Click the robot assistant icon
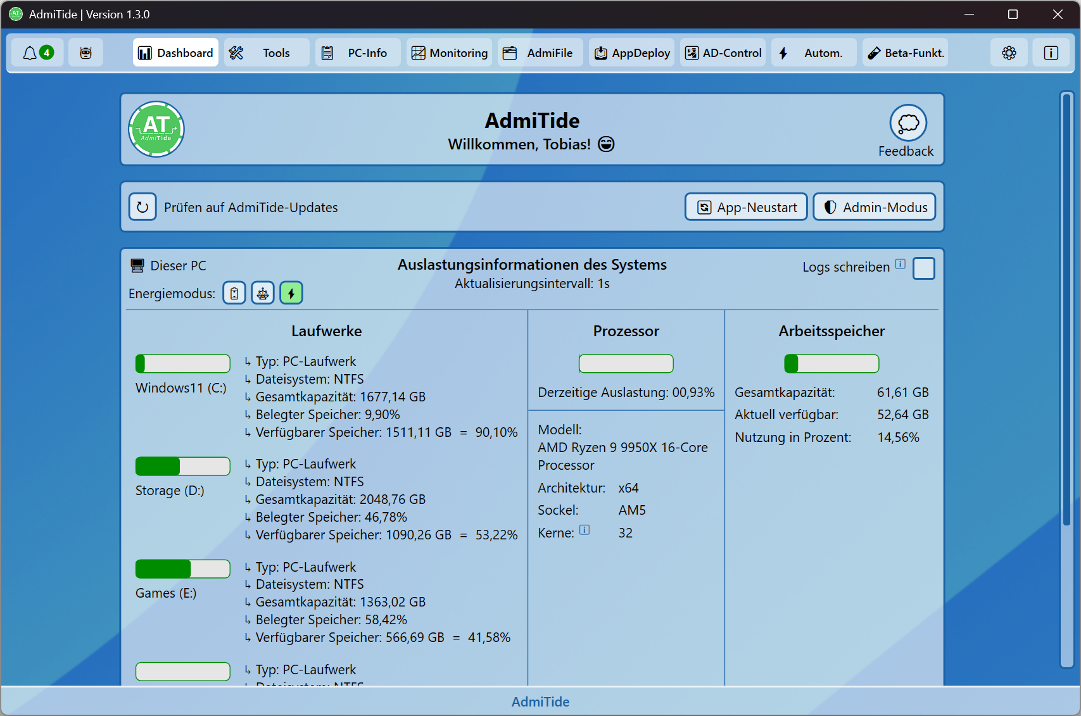 [85, 53]
